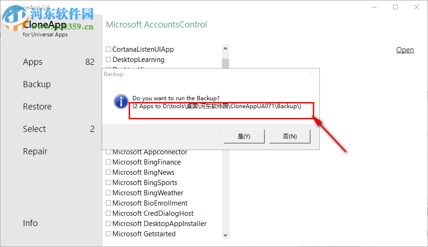
Task: Go to Backup in the sidebar
Action: (x=37, y=84)
